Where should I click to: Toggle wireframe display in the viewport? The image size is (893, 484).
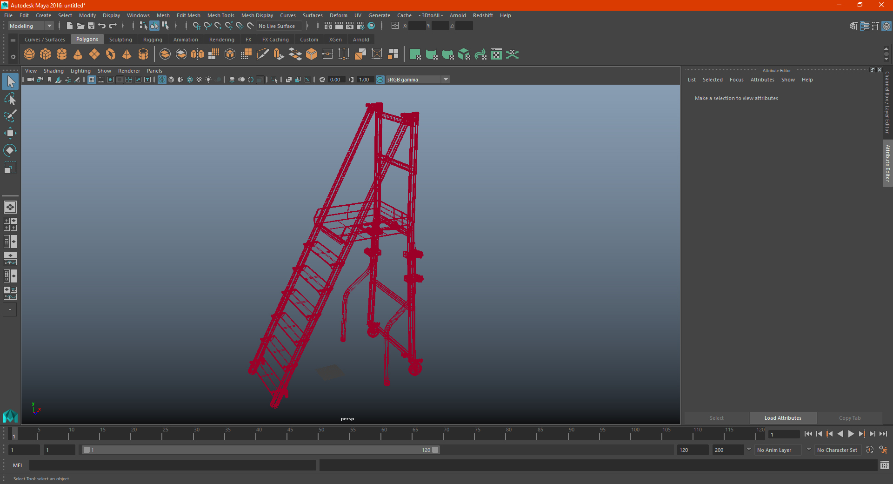point(162,80)
